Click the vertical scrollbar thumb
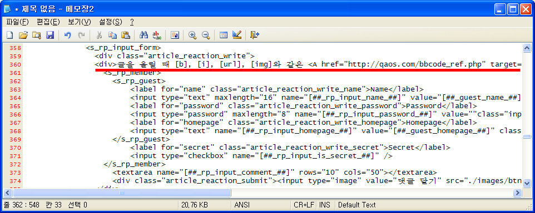Image resolution: width=535 pixels, height=213 pixels. 527,137
